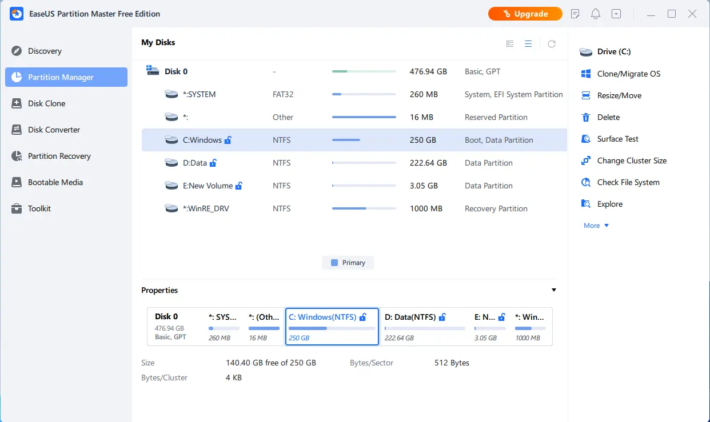Image resolution: width=710 pixels, height=422 pixels.
Task: Go to Disk Converter
Action: pyautogui.click(x=66, y=130)
